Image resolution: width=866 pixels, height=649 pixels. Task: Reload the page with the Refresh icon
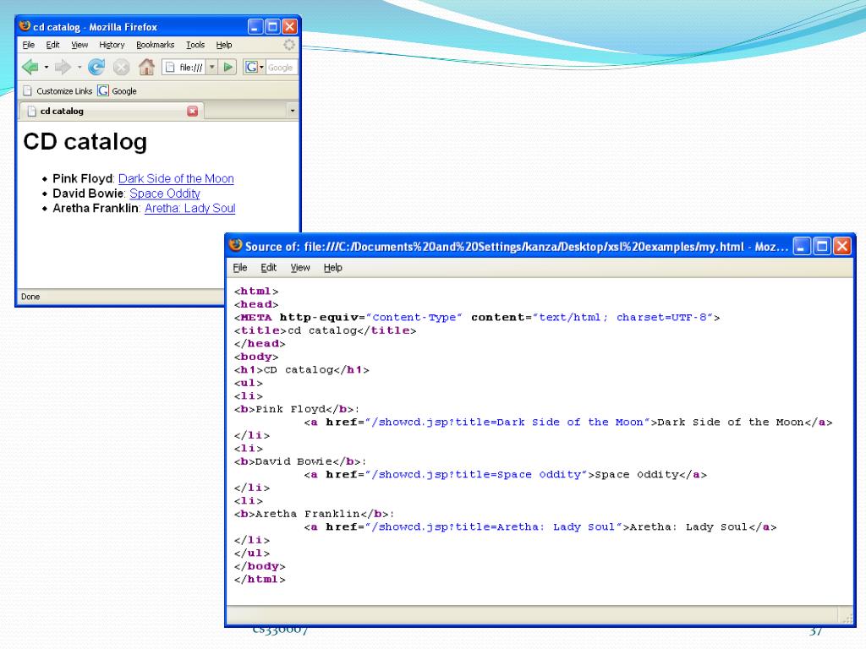pos(96,68)
